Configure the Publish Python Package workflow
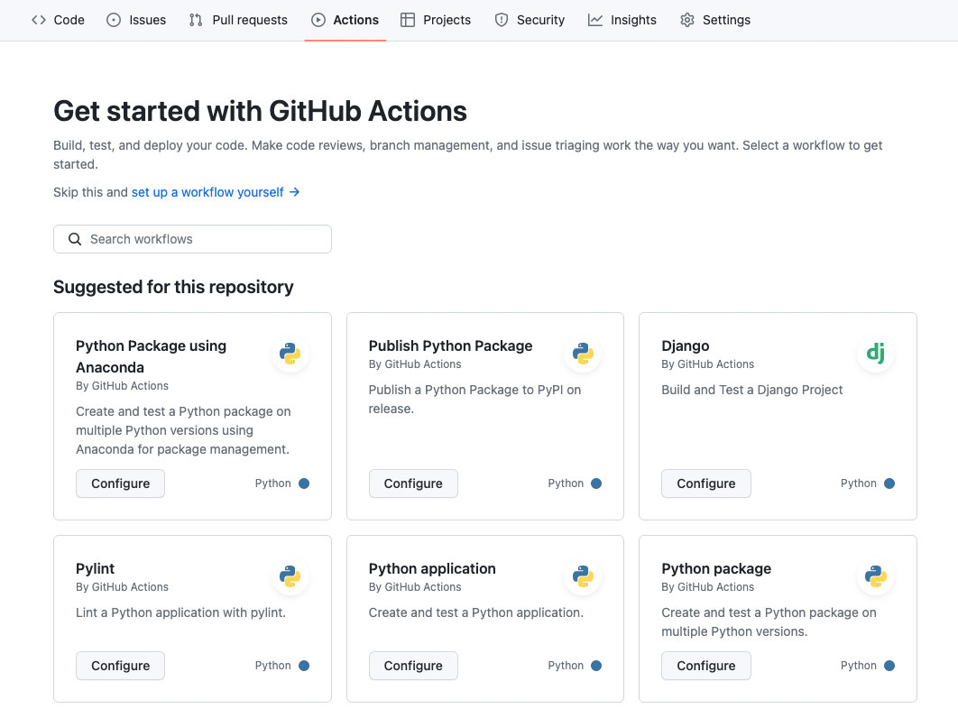958x718 pixels. [x=413, y=483]
